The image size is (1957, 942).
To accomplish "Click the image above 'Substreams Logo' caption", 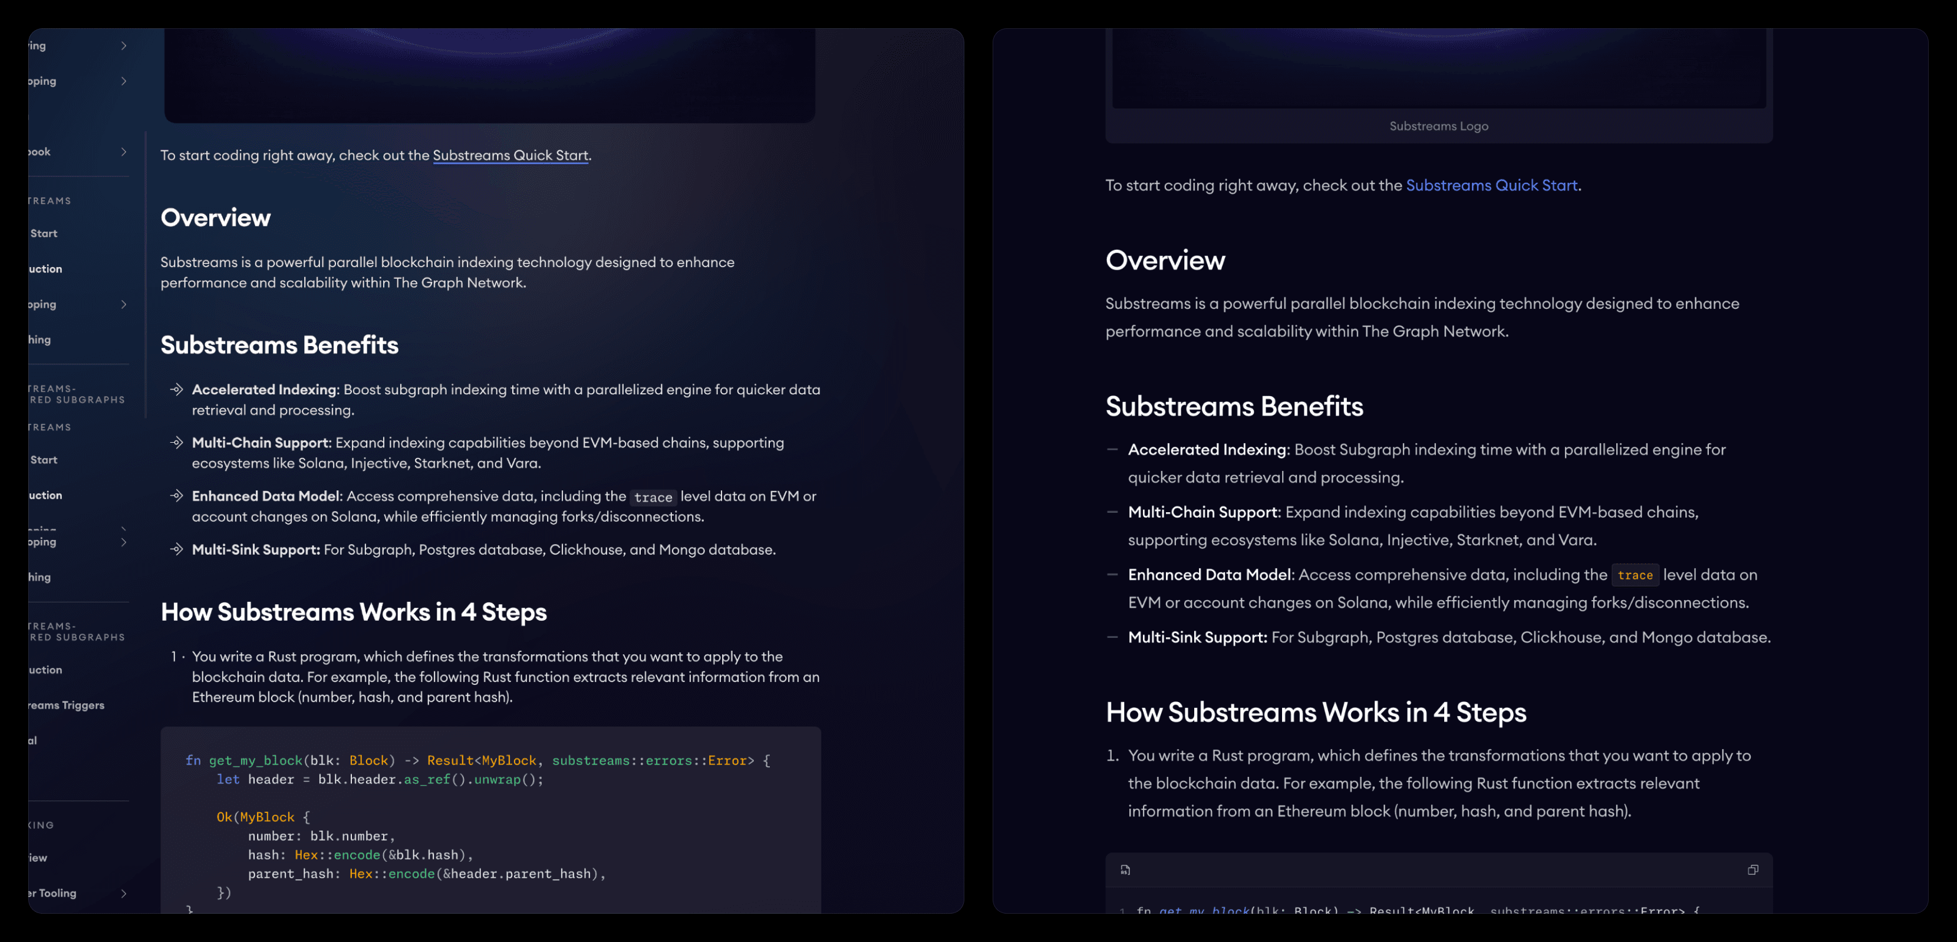I will [x=1438, y=68].
